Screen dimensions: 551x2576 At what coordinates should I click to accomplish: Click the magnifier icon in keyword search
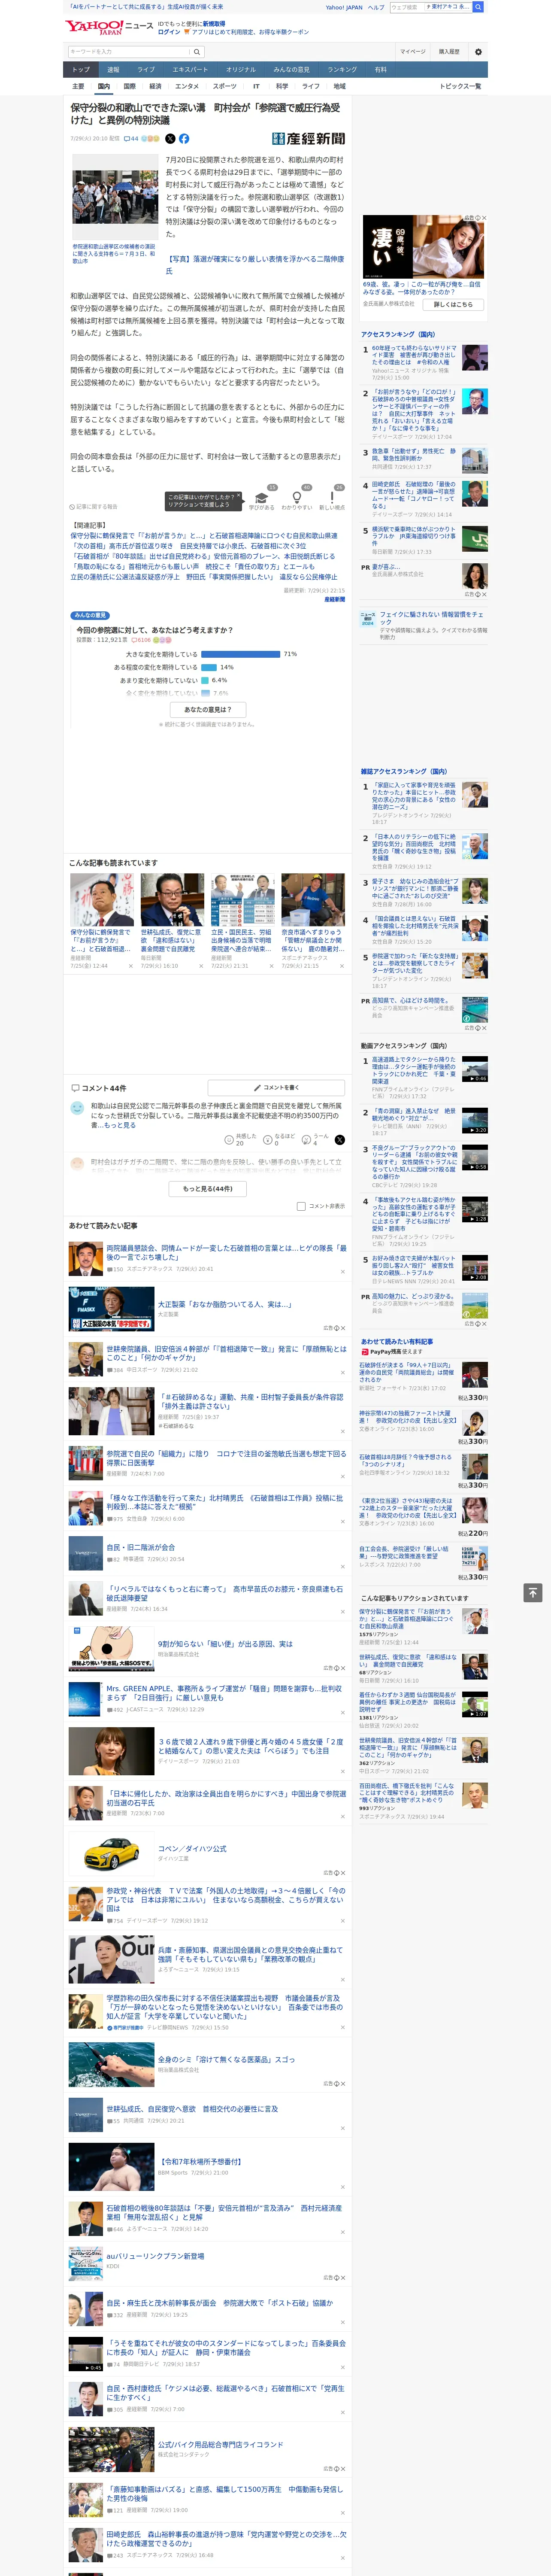click(x=197, y=51)
